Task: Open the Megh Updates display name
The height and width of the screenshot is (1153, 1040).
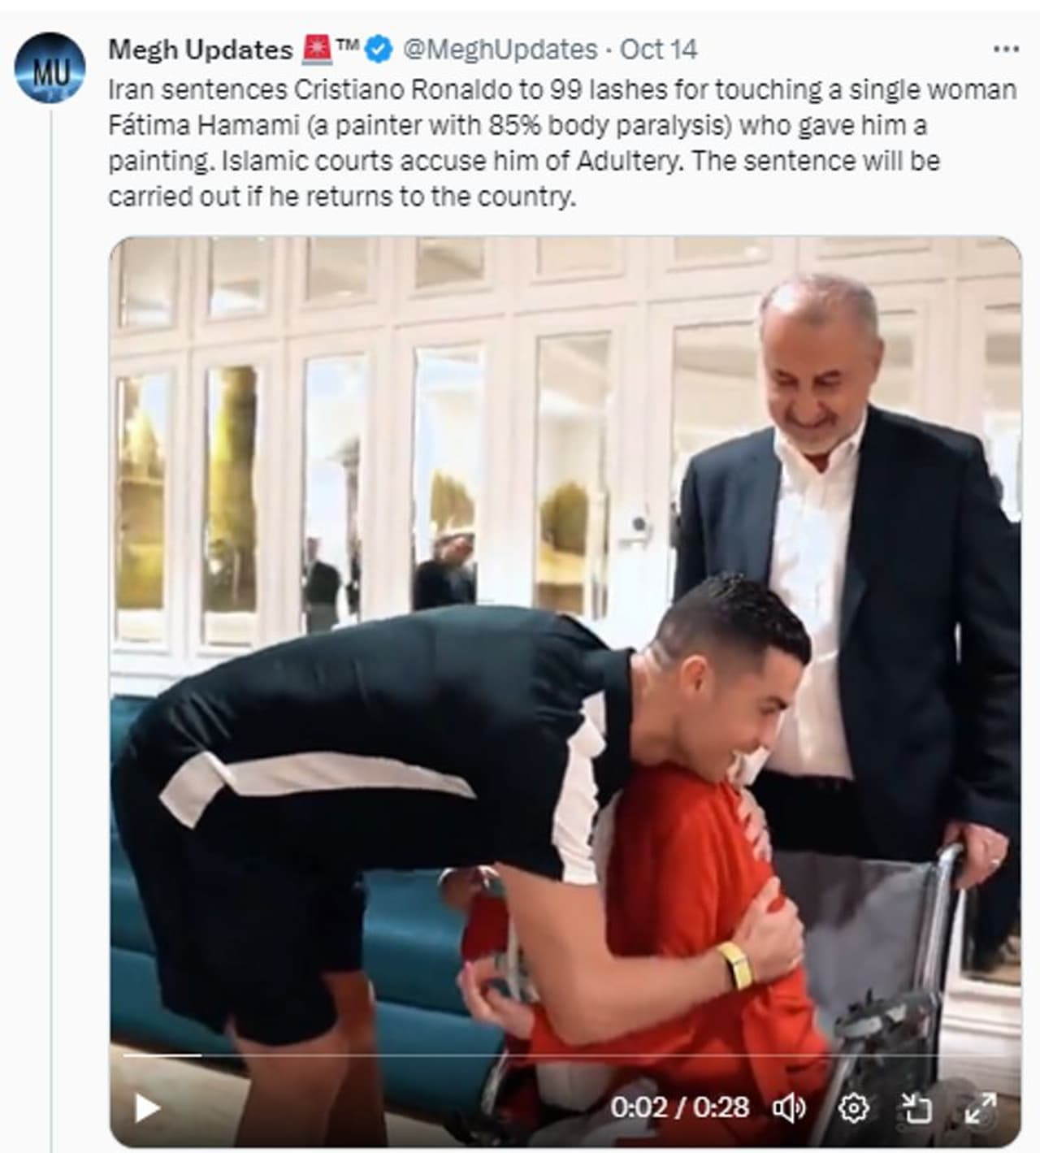Action: (x=200, y=50)
